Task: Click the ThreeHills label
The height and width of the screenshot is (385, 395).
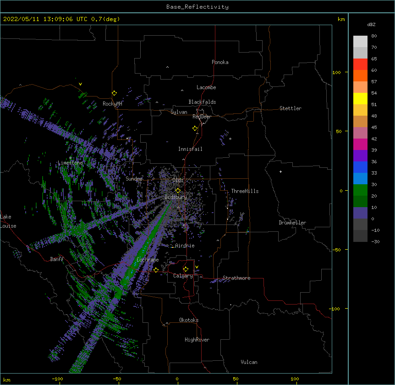Action: pyautogui.click(x=245, y=191)
